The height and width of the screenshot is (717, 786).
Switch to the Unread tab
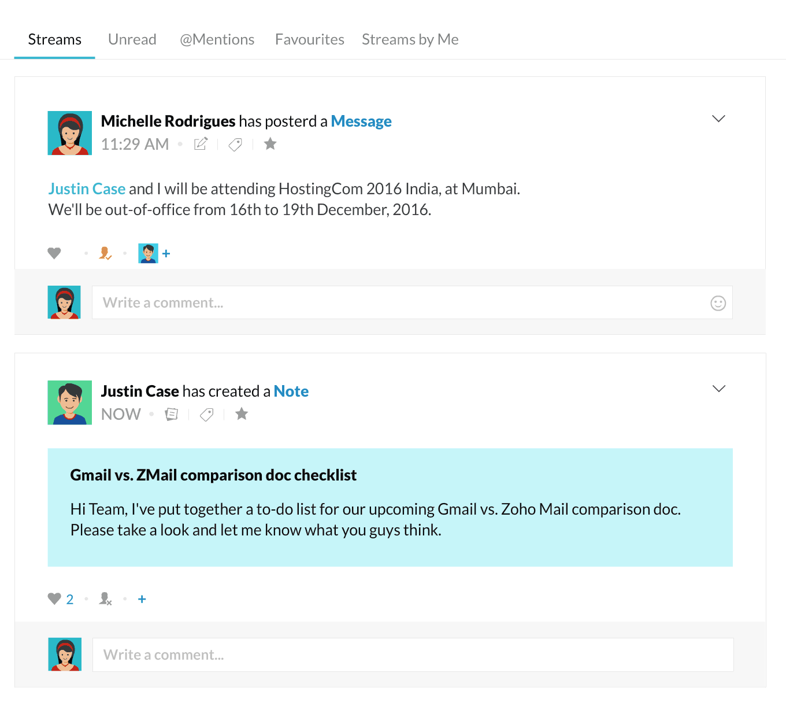click(132, 39)
